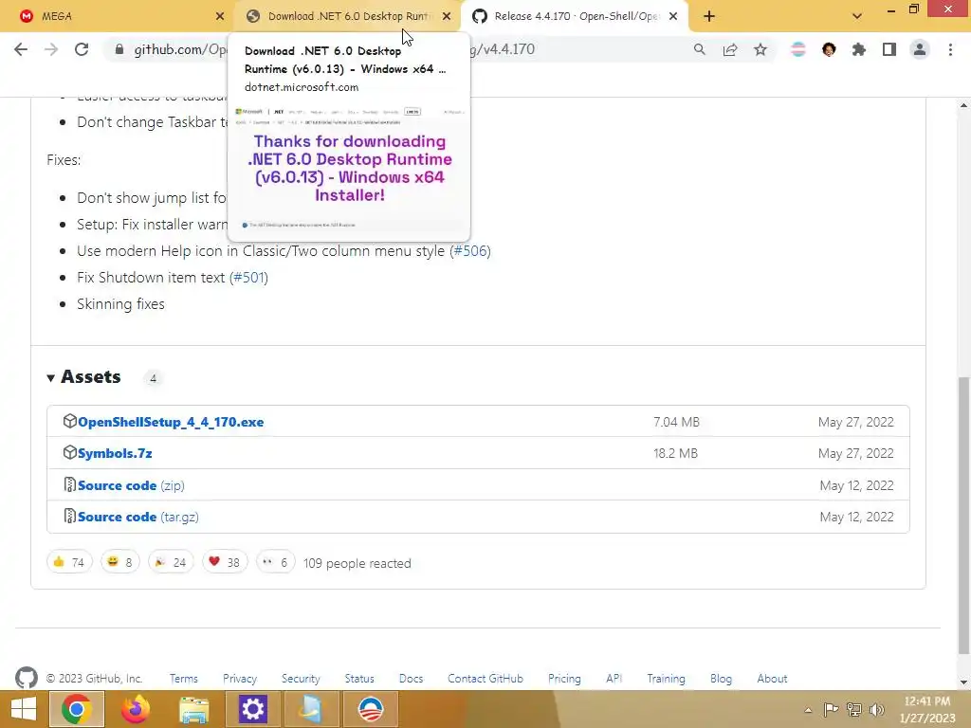Select the Release 4.4.170 Open-Shell tab

point(574,16)
